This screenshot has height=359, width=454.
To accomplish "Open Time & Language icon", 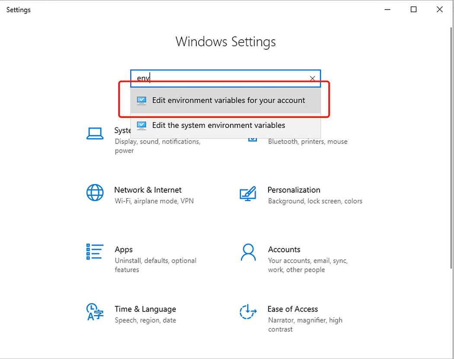I will pyautogui.click(x=95, y=312).
